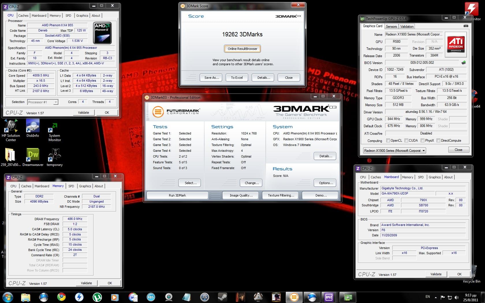Click the red lightning desktop icon at the top right

471,9
